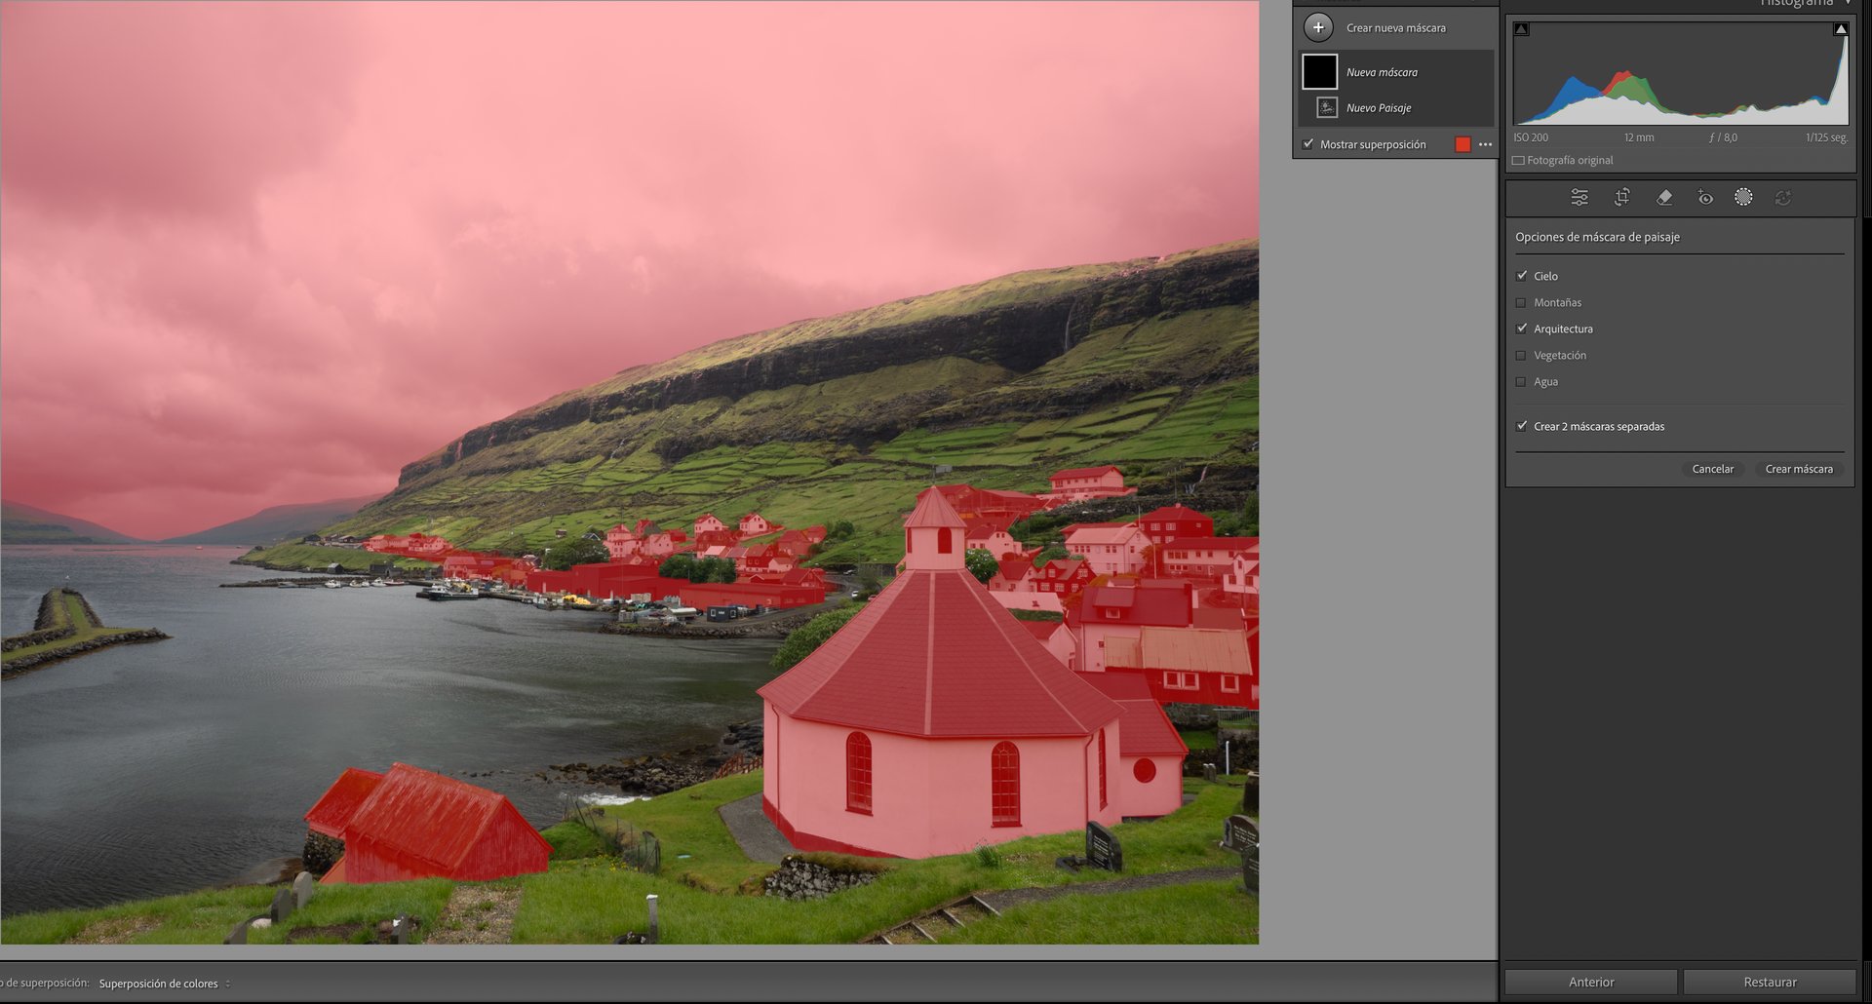Click the Nuevo Paisaje landscape mask icon
Image resolution: width=1872 pixels, height=1004 pixels.
(x=1326, y=107)
